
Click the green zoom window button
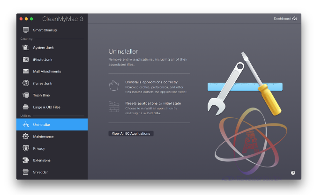[31, 19]
